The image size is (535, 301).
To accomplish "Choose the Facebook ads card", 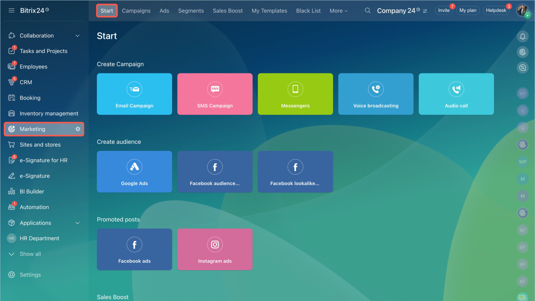I will [x=135, y=249].
